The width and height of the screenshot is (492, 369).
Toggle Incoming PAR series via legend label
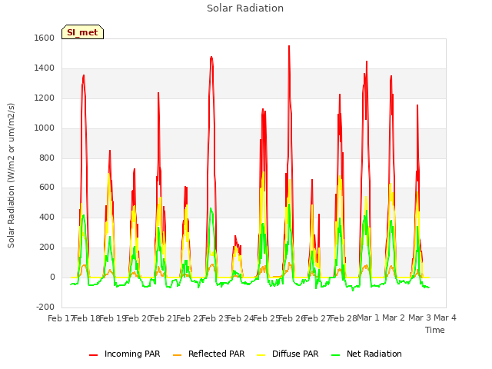[132, 354]
